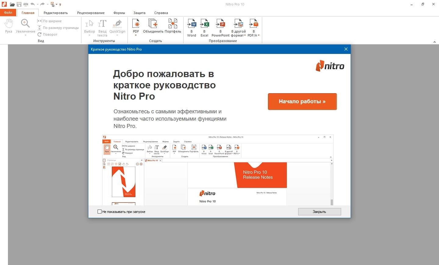Click the Save floppy disk icon
439x265 pixels.
click(19, 5)
